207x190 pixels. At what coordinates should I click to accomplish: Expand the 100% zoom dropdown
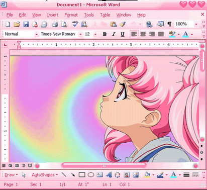click(x=196, y=25)
